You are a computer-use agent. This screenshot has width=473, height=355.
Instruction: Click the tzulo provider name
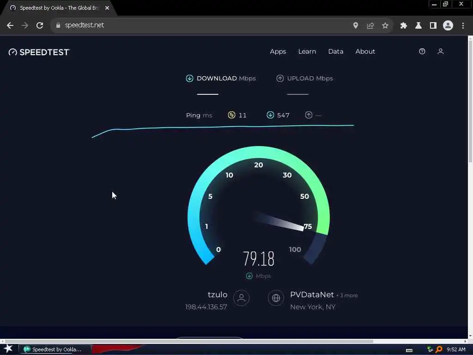(x=218, y=294)
